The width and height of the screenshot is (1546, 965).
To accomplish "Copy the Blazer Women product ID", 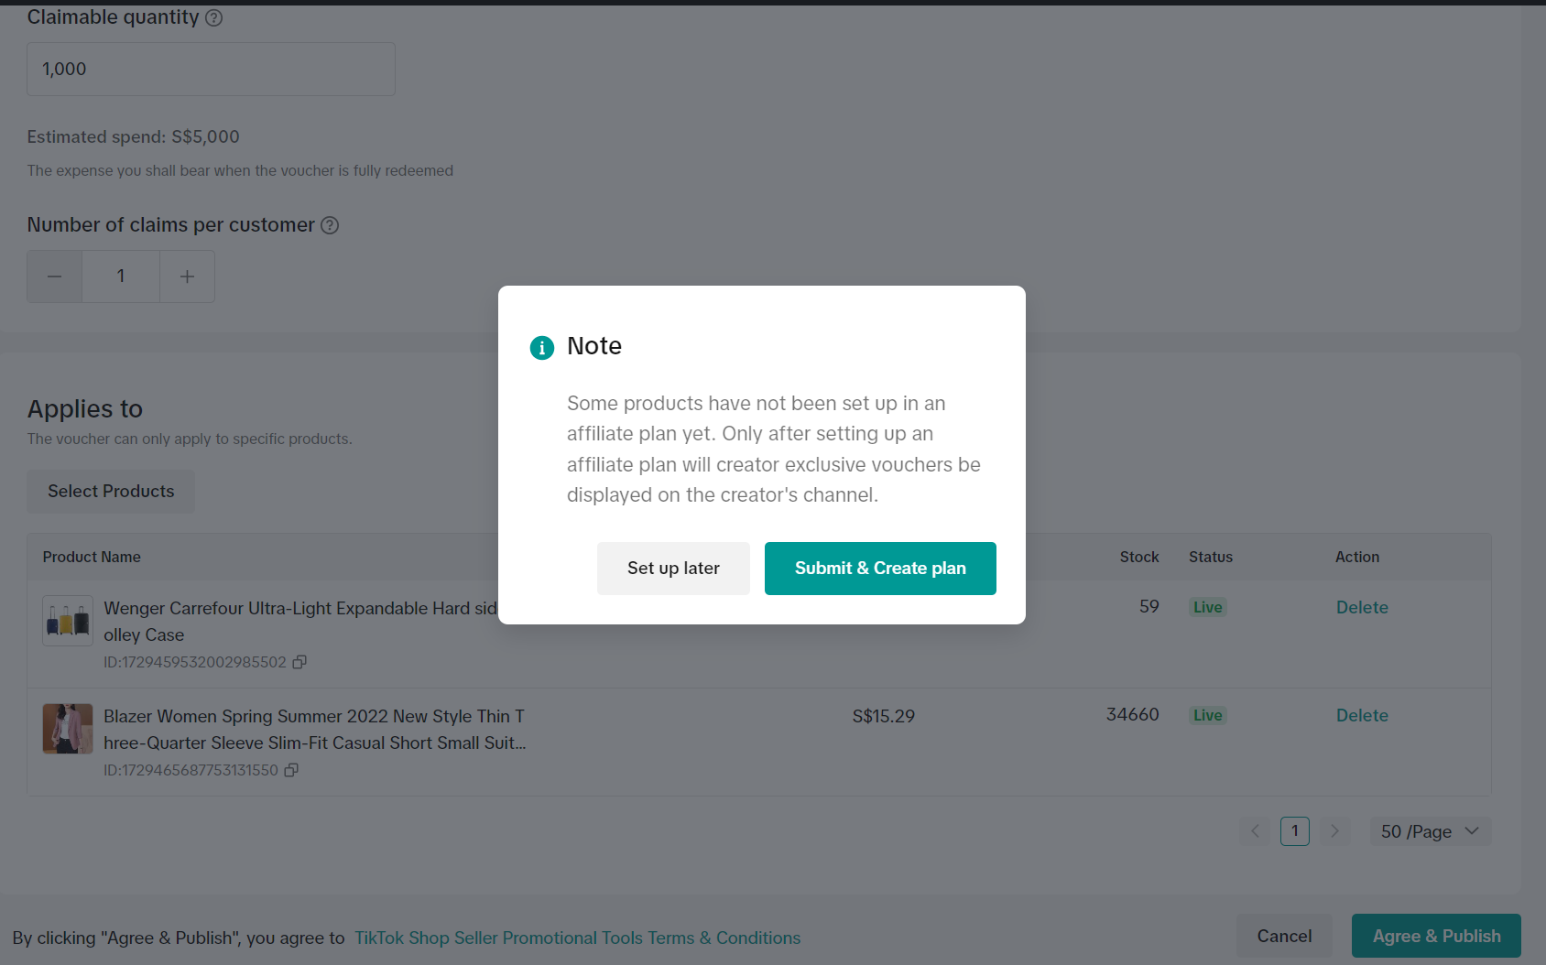I will pos(291,770).
